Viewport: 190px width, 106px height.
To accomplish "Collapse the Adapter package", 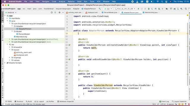I will 12,26.
